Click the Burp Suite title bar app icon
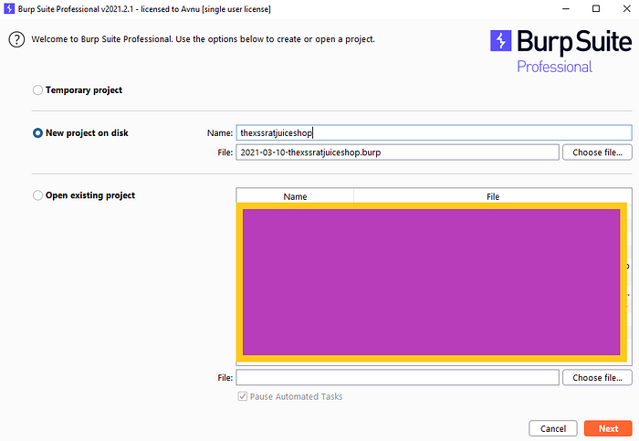 [x=9, y=8]
